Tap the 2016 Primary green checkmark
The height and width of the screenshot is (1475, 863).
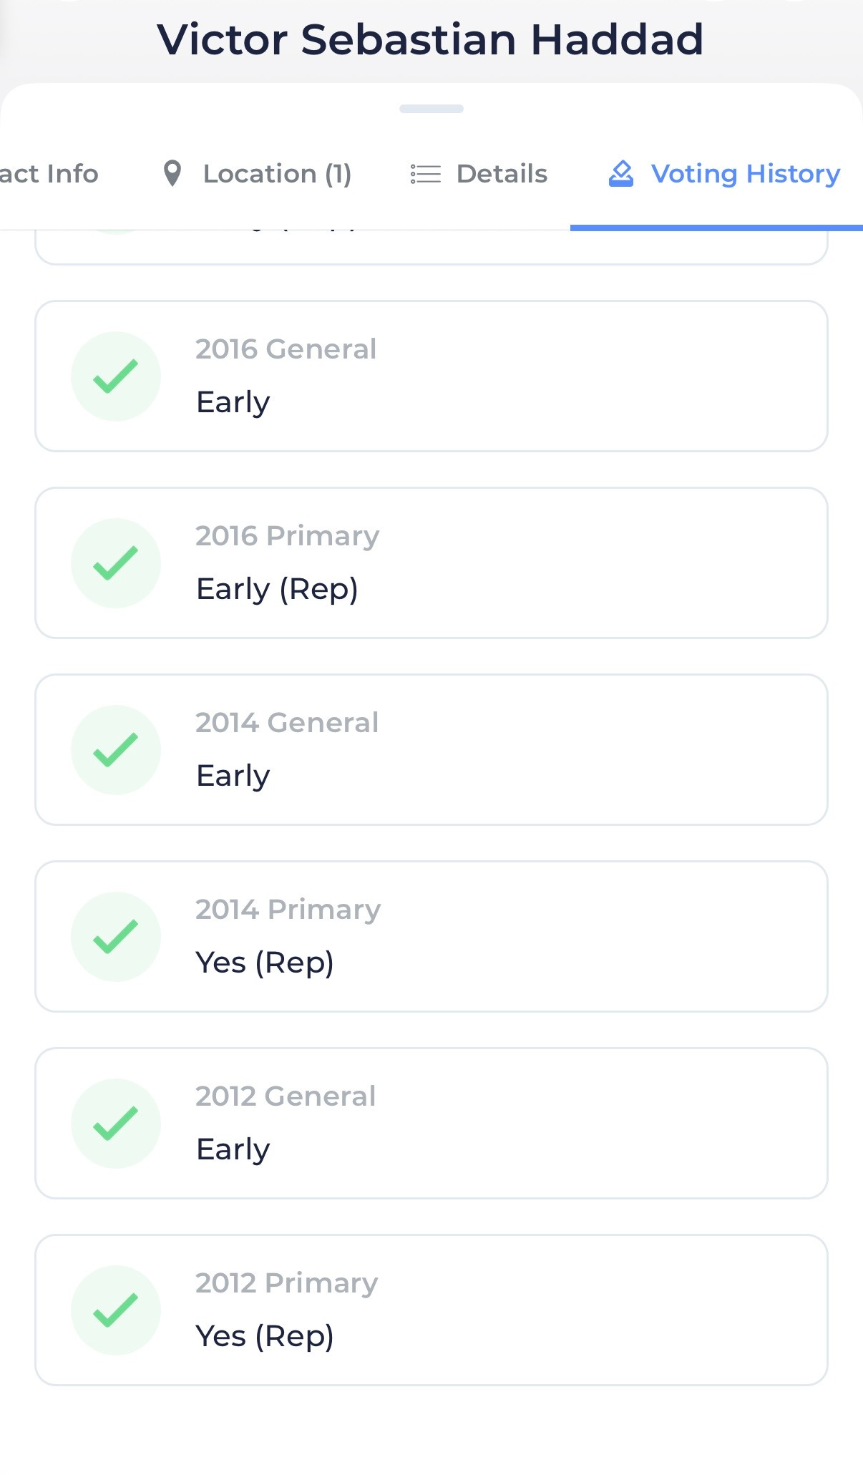point(115,563)
